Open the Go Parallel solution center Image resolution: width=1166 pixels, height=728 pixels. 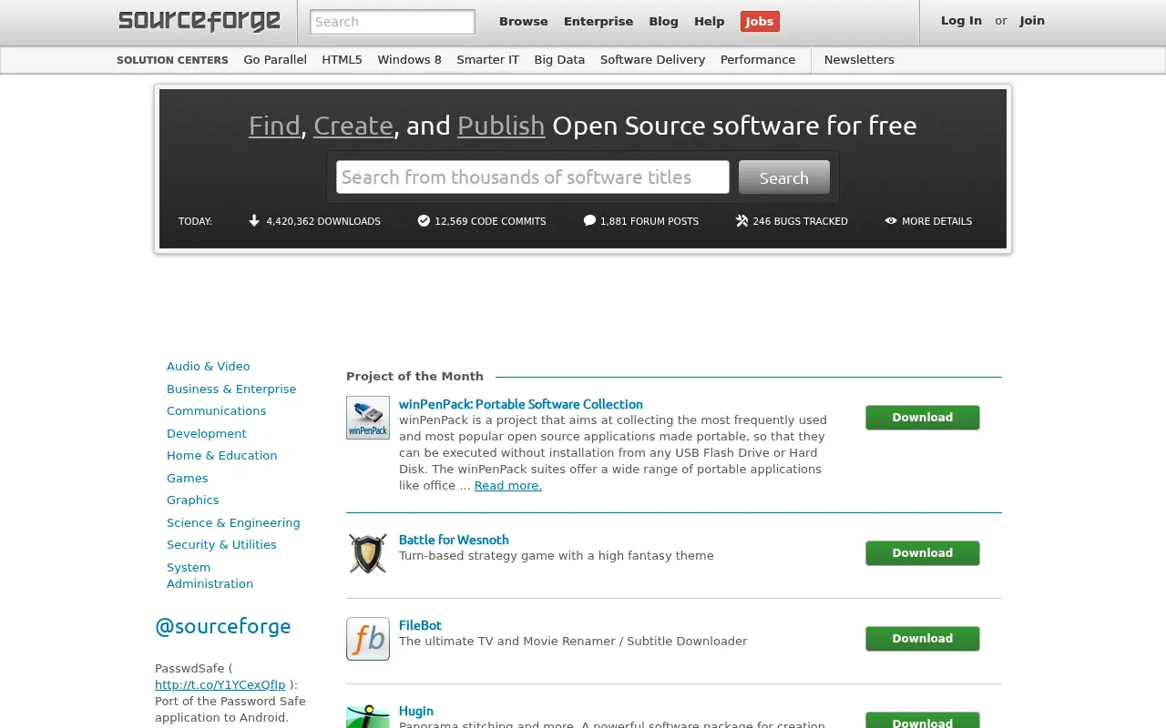click(275, 60)
